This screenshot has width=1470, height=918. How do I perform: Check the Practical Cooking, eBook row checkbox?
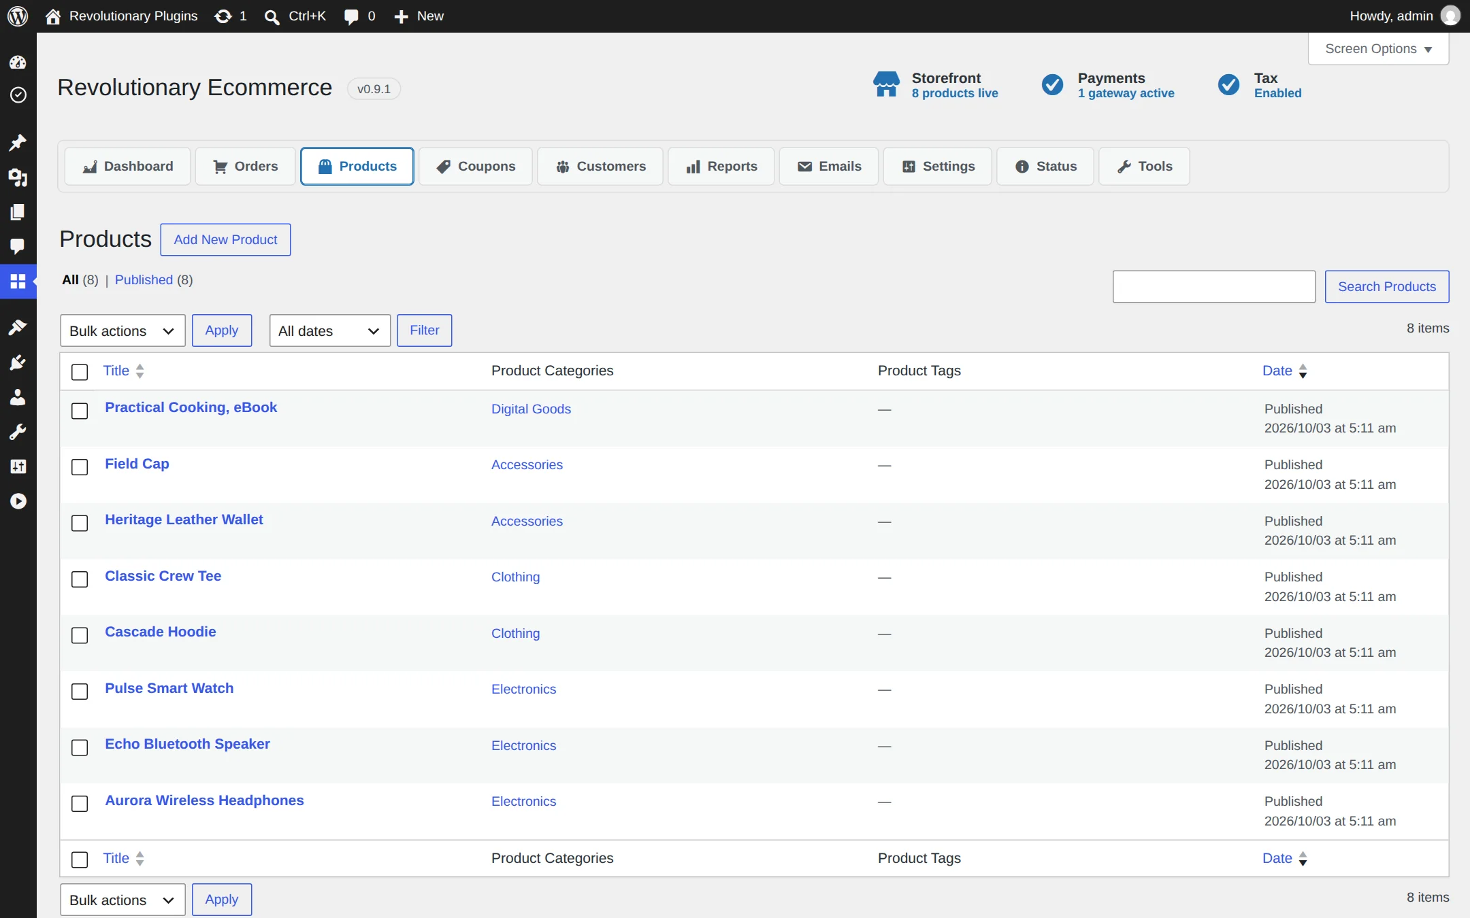click(x=80, y=411)
